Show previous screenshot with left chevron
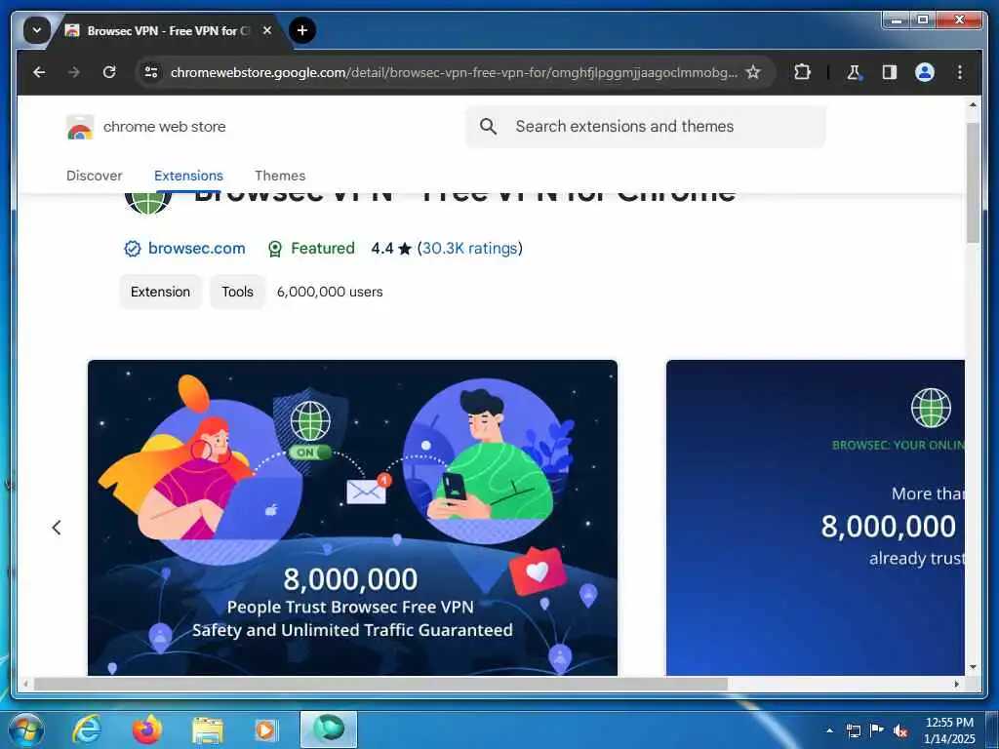This screenshot has height=749, width=999. tap(57, 528)
